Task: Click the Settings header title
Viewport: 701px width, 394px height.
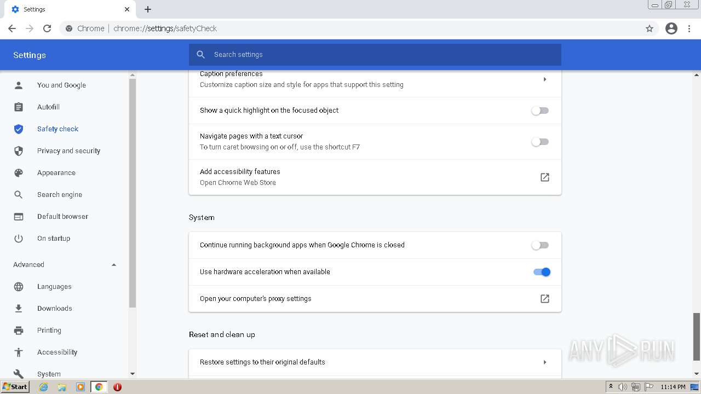Action: [30, 55]
